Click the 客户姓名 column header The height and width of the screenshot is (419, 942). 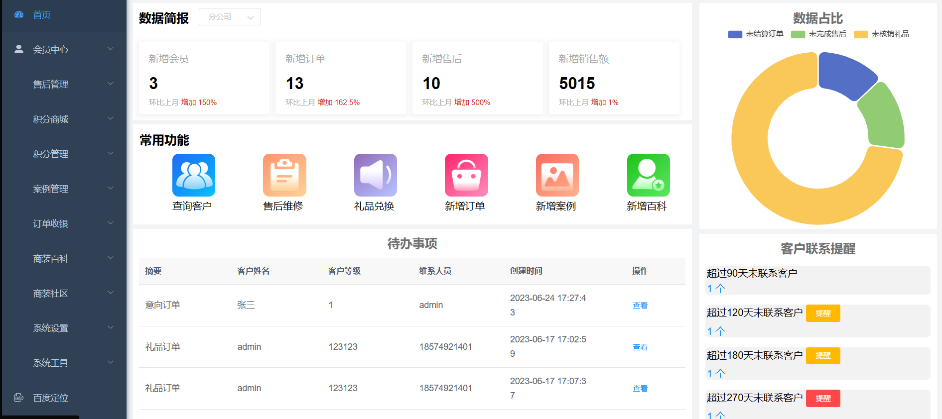[254, 271]
